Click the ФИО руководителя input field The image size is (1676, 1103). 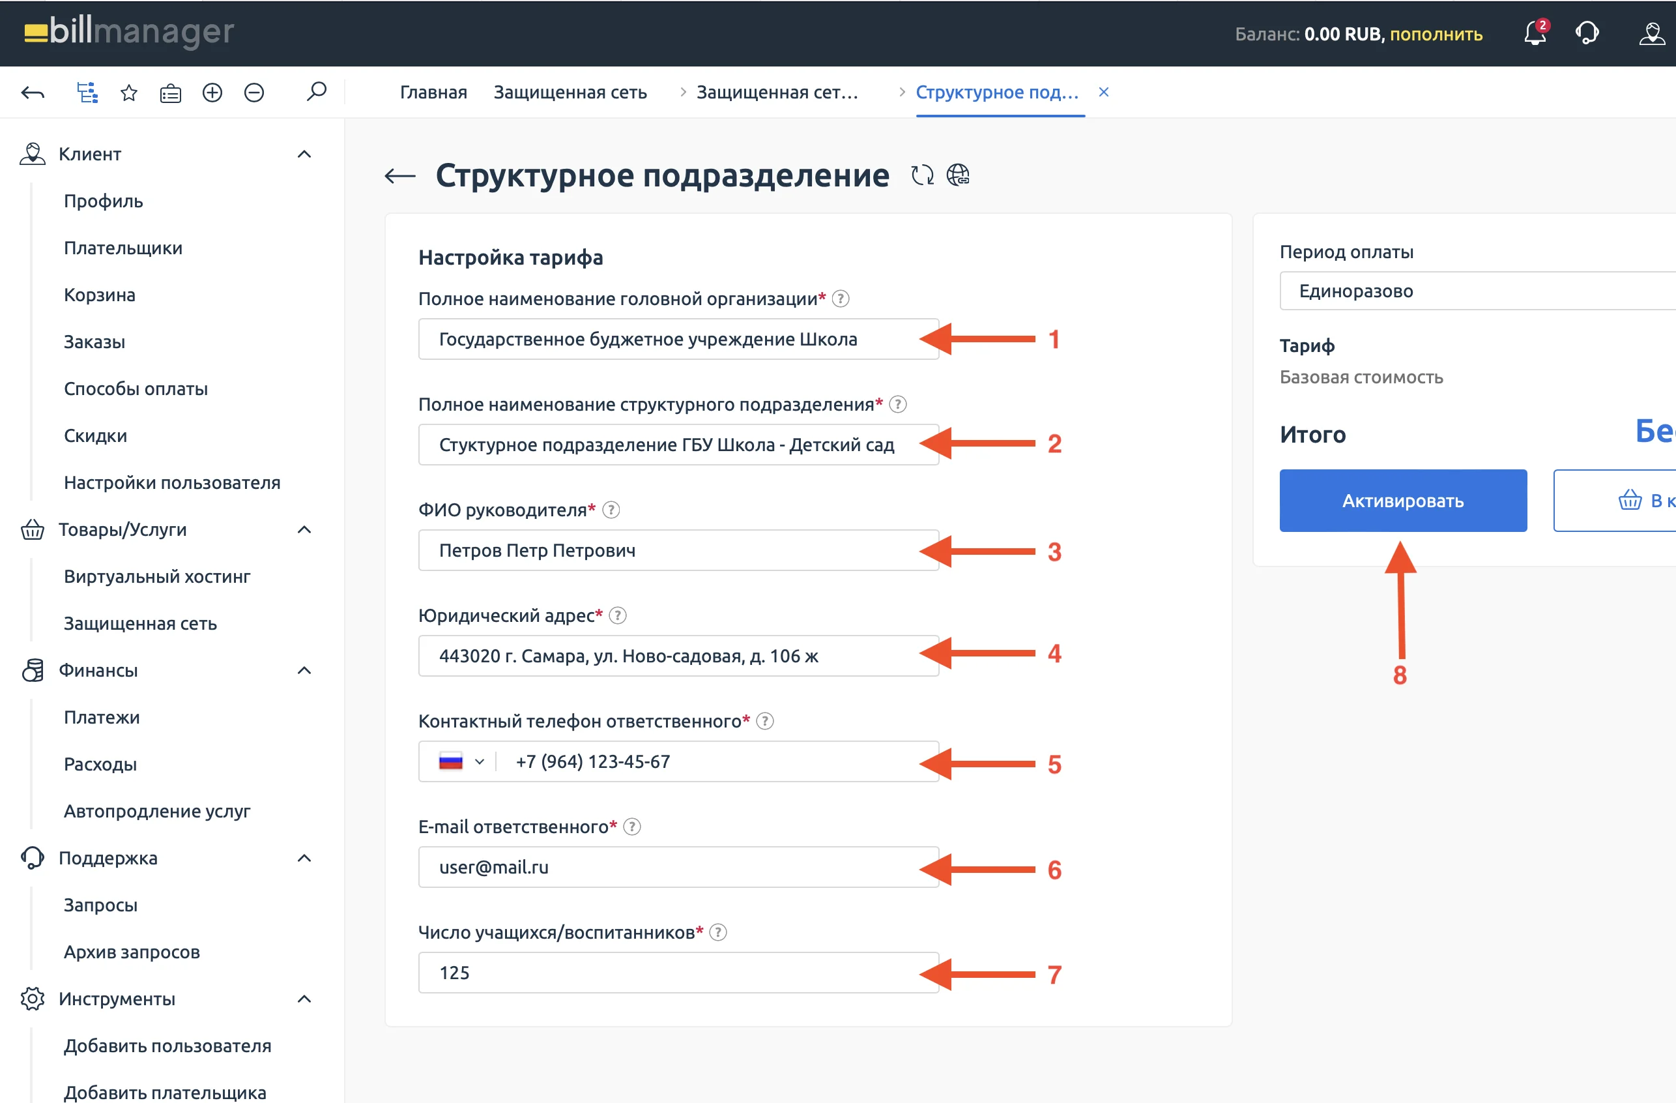678,550
